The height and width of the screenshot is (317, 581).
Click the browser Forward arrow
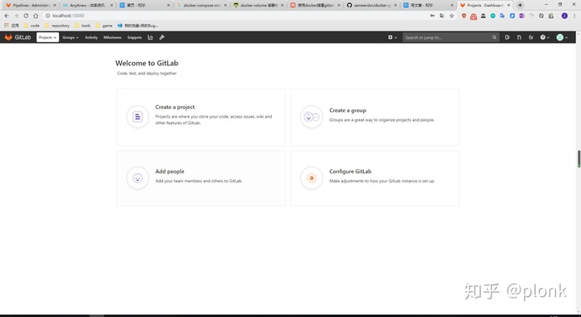point(16,15)
